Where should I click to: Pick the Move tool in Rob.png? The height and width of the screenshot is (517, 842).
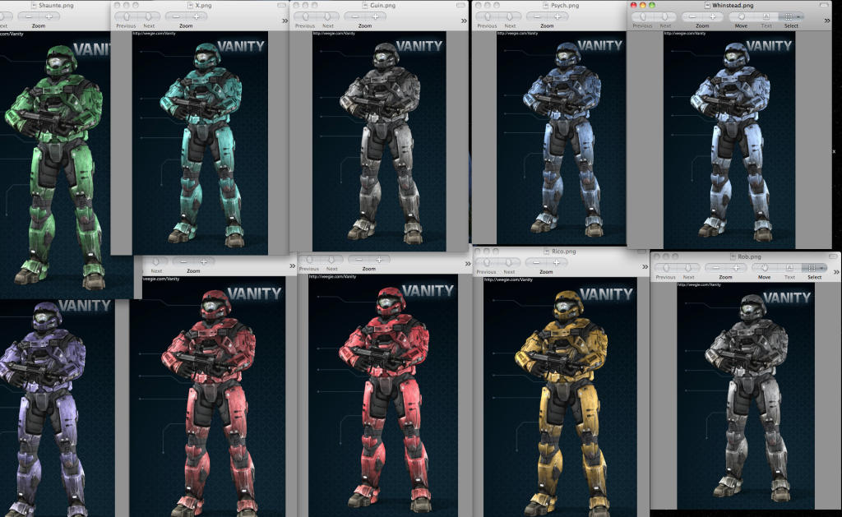pyautogui.click(x=764, y=268)
